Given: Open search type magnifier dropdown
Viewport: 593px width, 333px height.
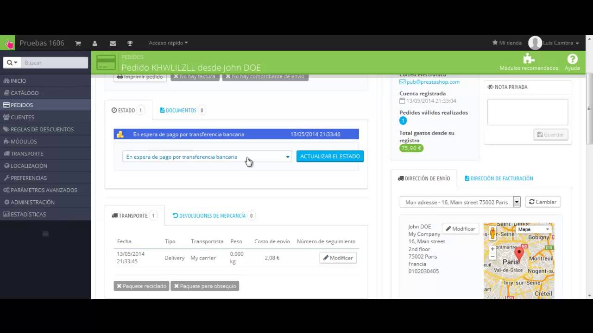Looking at the screenshot, I should [13, 62].
